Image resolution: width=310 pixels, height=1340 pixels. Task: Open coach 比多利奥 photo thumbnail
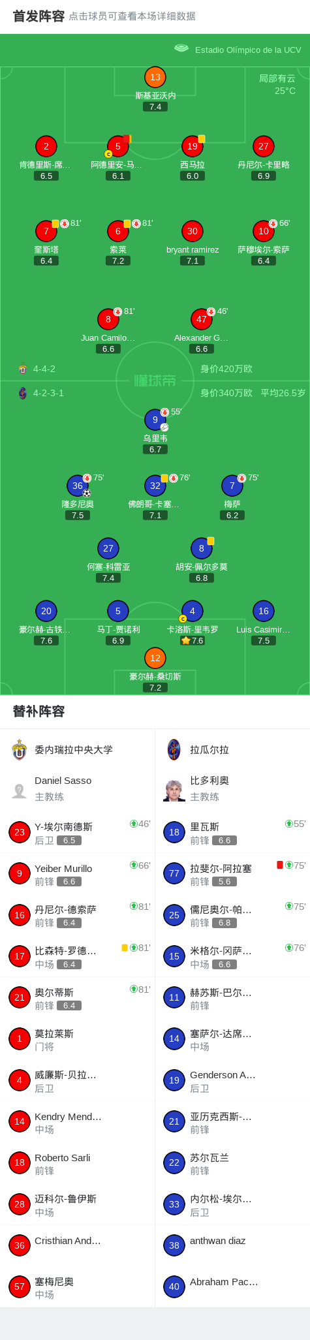174,790
